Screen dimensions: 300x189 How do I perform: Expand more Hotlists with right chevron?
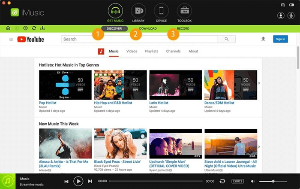(x=259, y=83)
